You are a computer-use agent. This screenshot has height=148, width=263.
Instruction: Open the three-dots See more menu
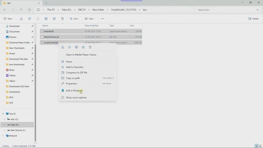click(x=102, y=18)
